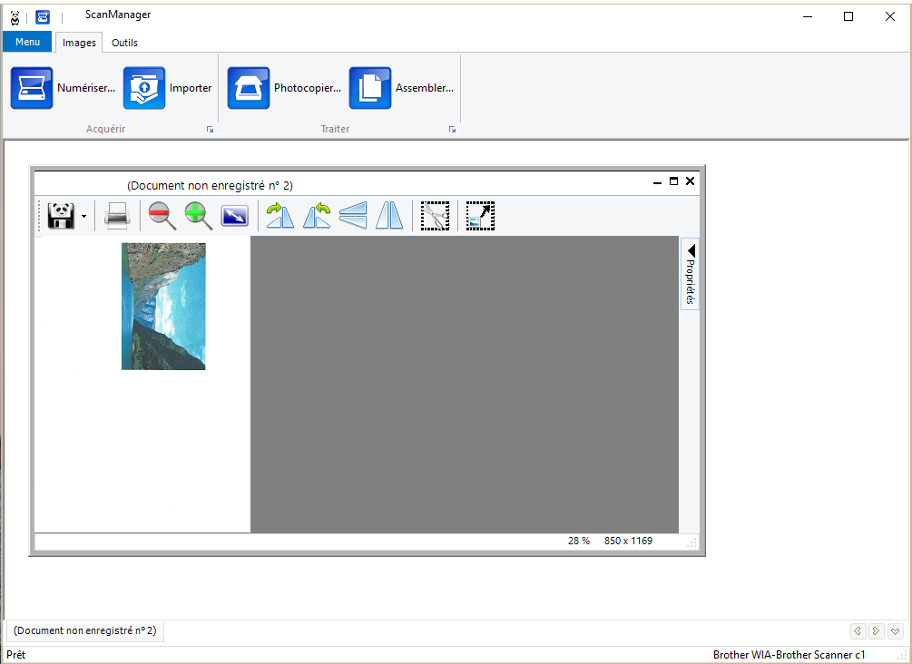Rotate the image left with green arrow
Image resolution: width=912 pixels, height=664 pixels.
coord(316,216)
